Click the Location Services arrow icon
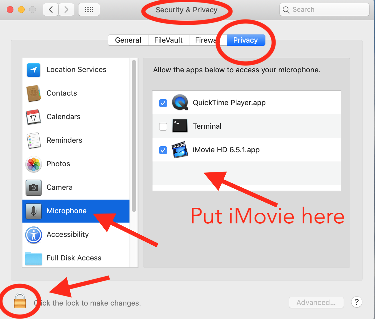 point(34,70)
